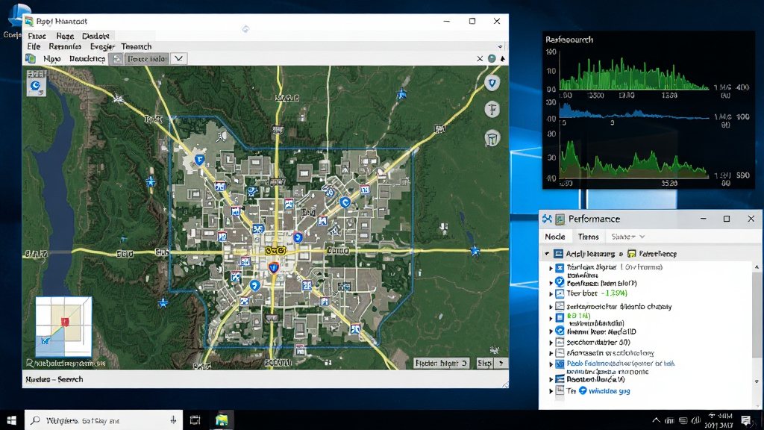Click the grey icon button left of the toolbar text field
The image size is (764, 430).
117,59
